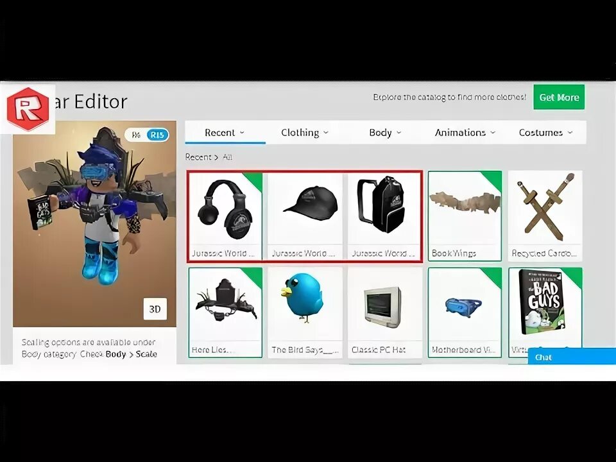Click the green Get More button

coord(559,98)
